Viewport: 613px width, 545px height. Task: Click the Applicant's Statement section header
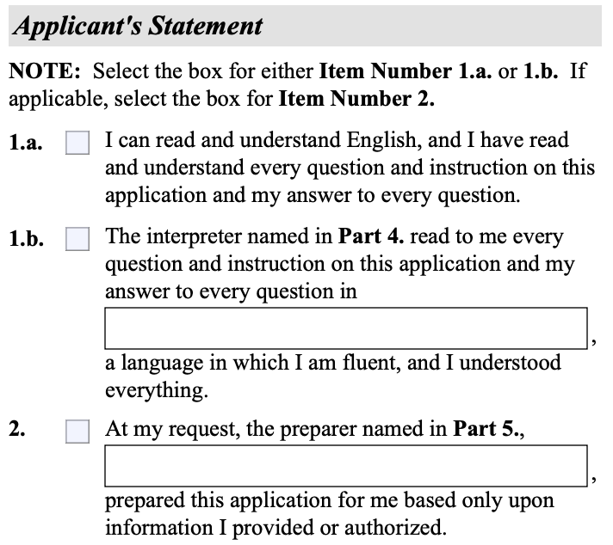coord(138,26)
